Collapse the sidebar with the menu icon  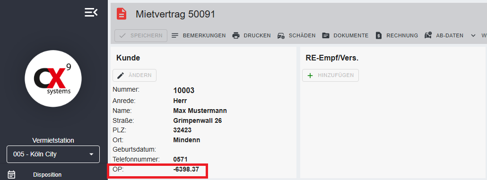[x=91, y=12]
